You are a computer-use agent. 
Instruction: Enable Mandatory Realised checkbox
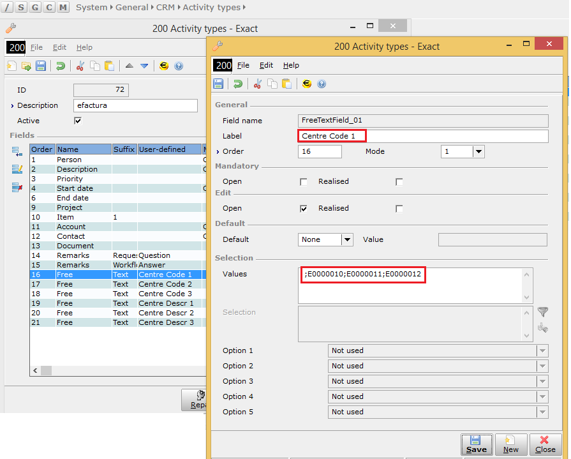pos(399,182)
